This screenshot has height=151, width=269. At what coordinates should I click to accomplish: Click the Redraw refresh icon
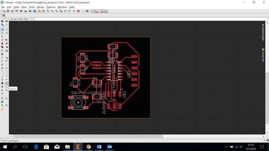65,11
